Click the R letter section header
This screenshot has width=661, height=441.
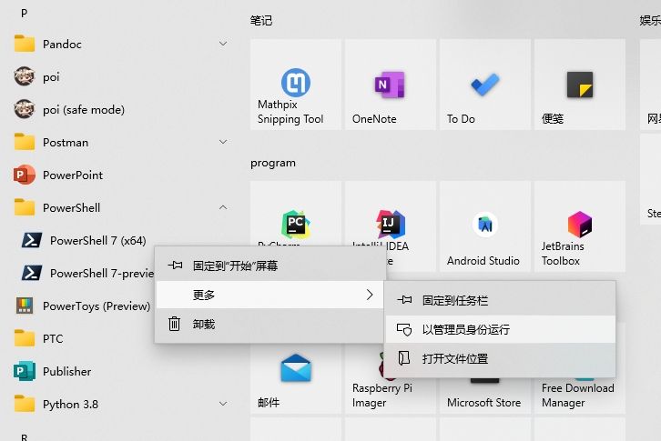click(x=24, y=436)
